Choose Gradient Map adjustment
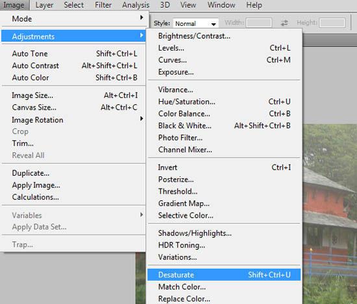The image size is (357, 304). coord(224,204)
